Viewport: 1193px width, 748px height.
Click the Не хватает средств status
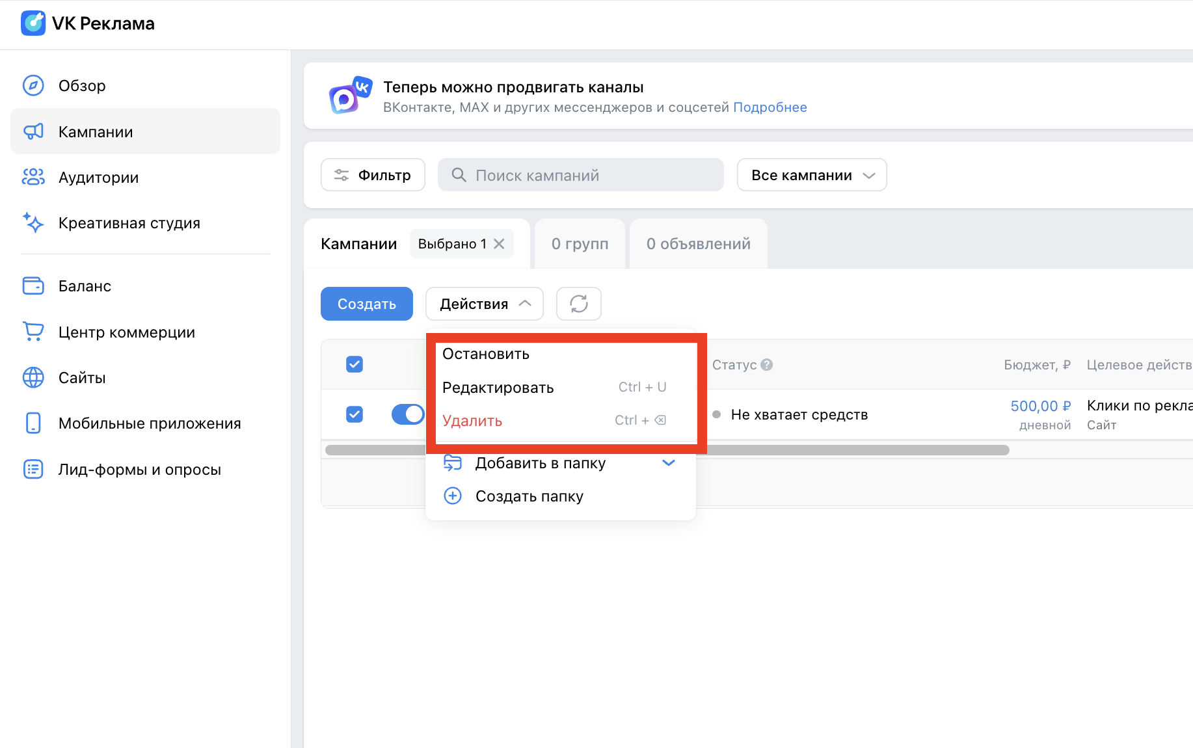pyautogui.click(x=799, y=414)
